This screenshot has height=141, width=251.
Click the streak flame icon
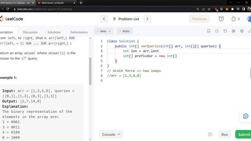pyautogui.click(x=234, y=19)
